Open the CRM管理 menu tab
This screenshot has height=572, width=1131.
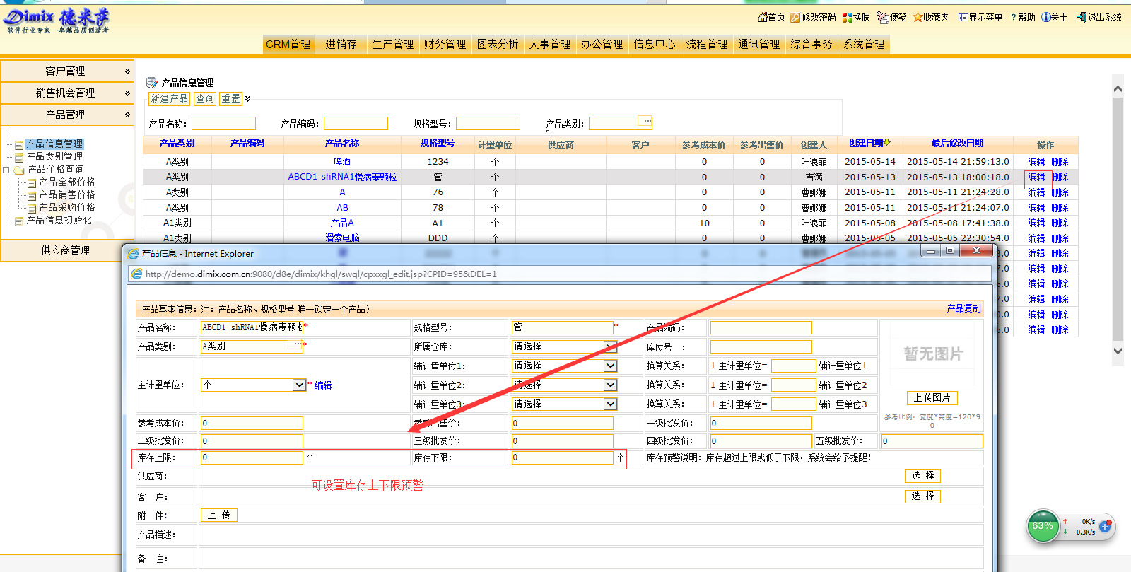288,44
